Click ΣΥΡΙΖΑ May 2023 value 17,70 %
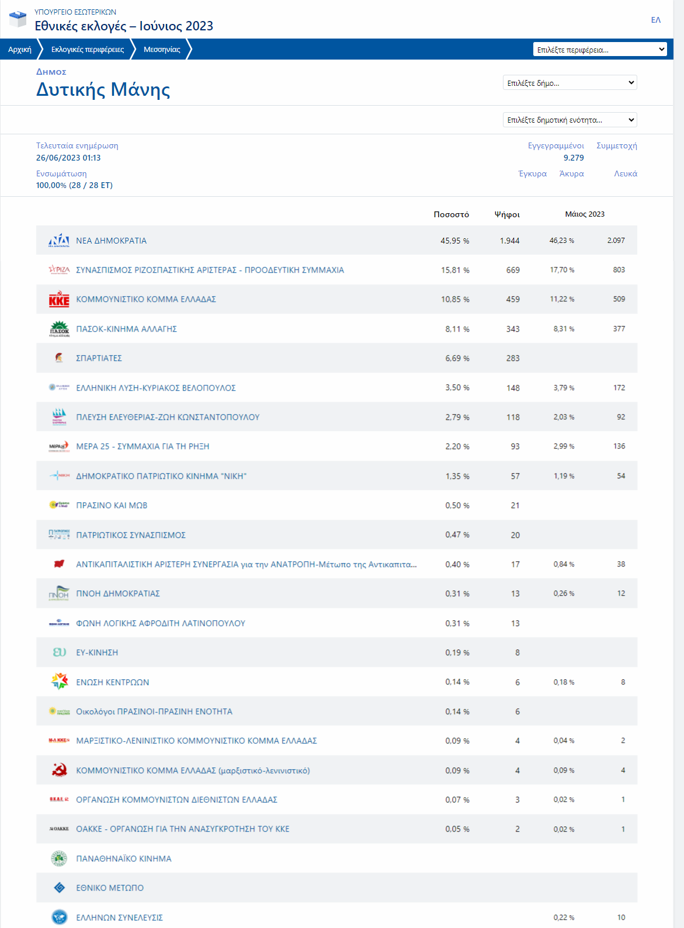684x928 pixels. (x=562, y=270)
